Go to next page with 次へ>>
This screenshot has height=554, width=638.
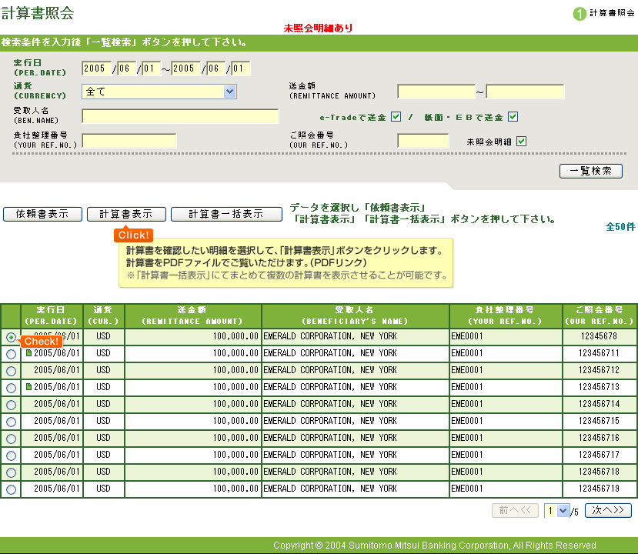coord(608,510)
